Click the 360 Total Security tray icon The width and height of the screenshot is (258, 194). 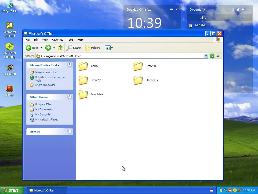235,190
